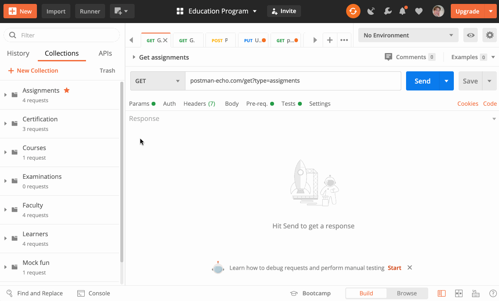Open the Capture requests satellite icon
Screen dimensions: 499x301
(x=371, y=11)
